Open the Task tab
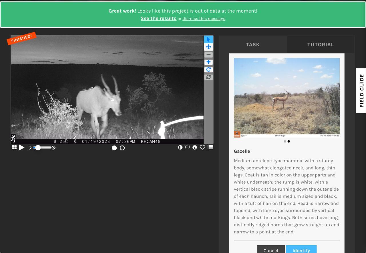The width and height of the screenshot is (366, 253). pos(253,45)
